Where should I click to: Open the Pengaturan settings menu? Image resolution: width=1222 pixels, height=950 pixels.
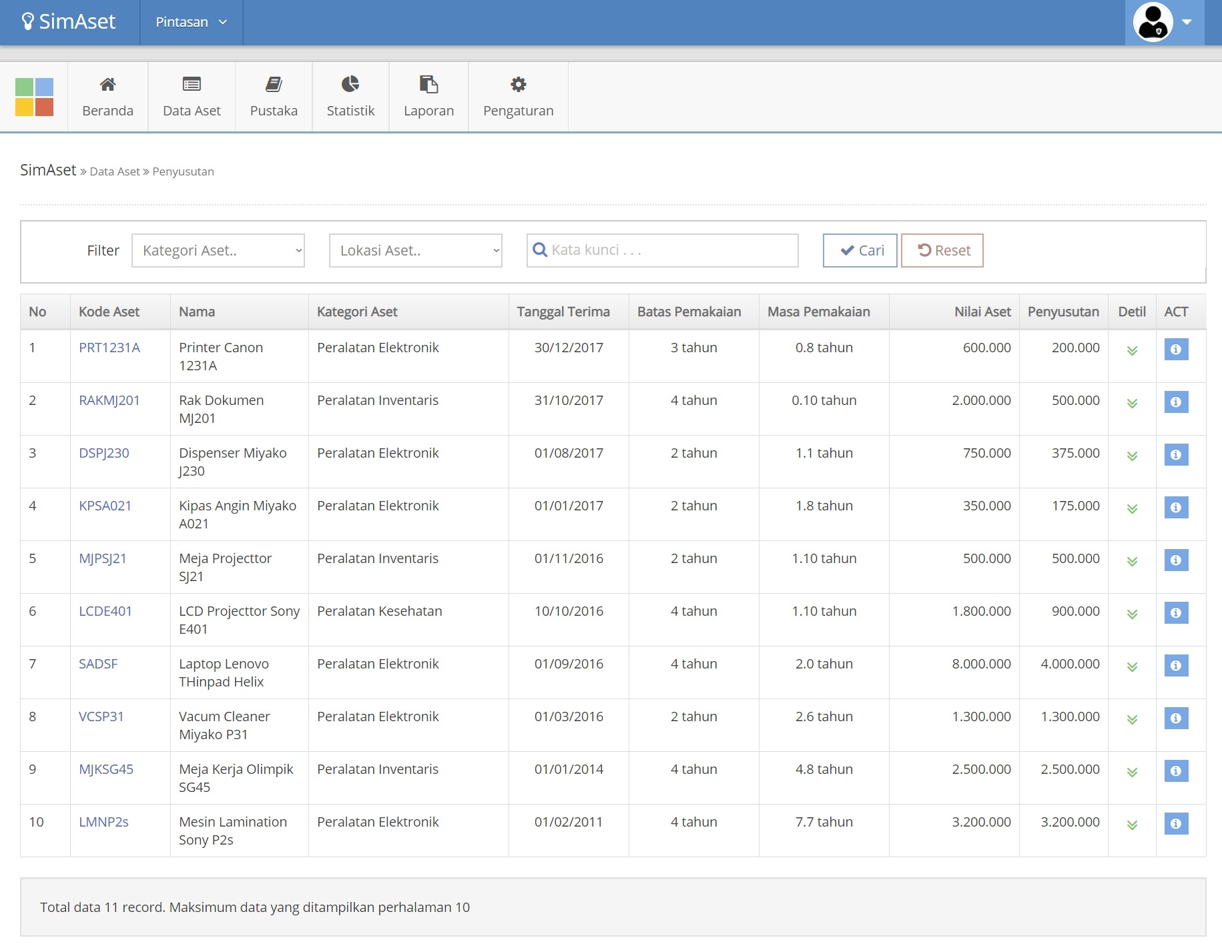(x=519, y=97)
